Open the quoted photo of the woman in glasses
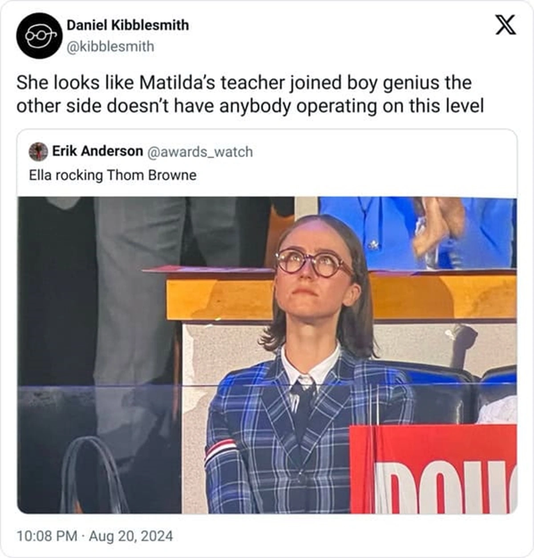 [x=267, y=355]
